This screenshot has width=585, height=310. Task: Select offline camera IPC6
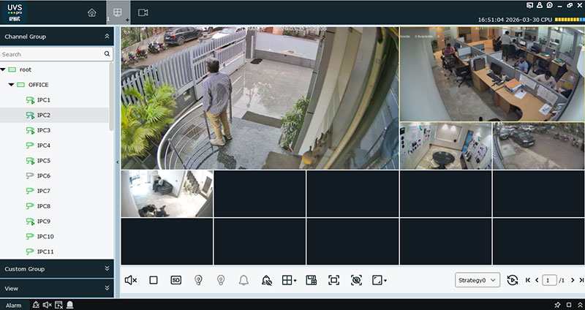[43, 175]
